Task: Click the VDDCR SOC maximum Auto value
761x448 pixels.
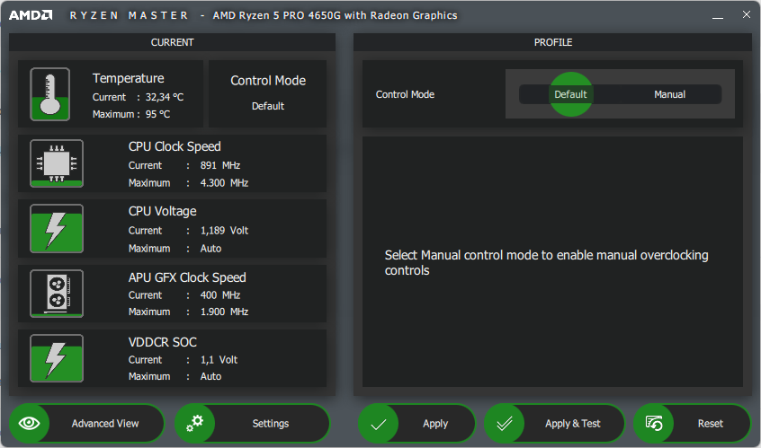Action: click(x=210, y=376)
